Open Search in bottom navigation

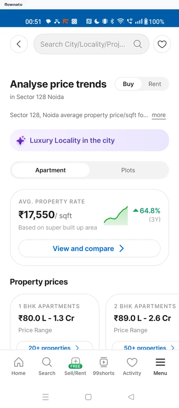(47, 366)
